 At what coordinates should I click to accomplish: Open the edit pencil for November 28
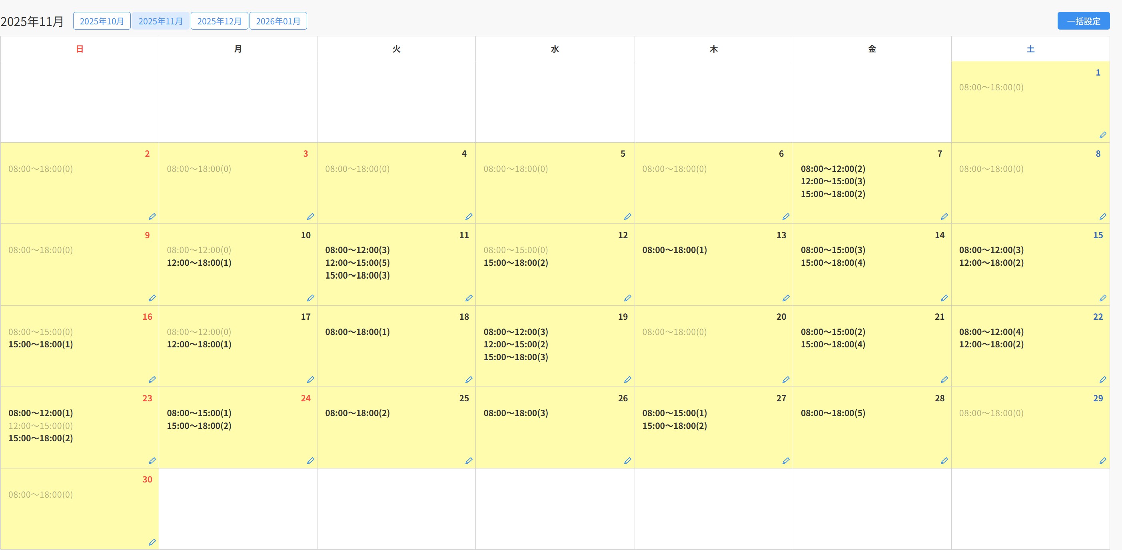(944, 460)
